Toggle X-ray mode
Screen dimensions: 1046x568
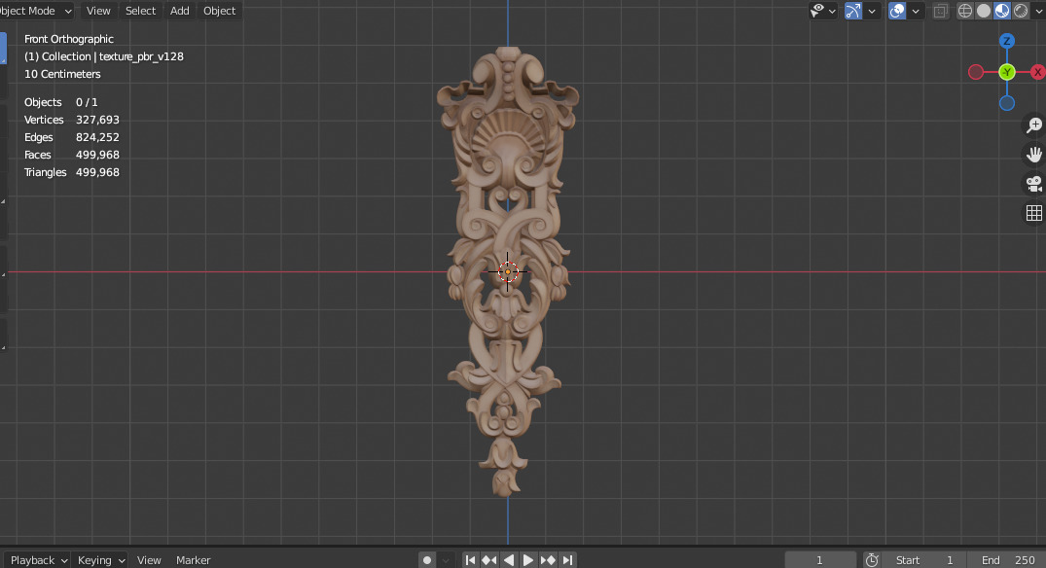coord(941,11)
